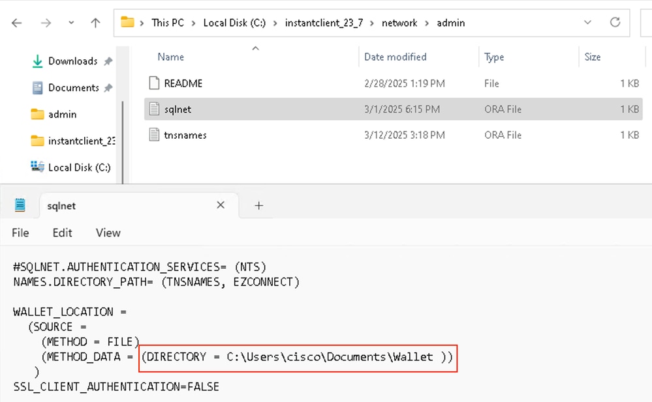Go forward using the forward arrow
The image size is (652, 402).
(46, 23)
